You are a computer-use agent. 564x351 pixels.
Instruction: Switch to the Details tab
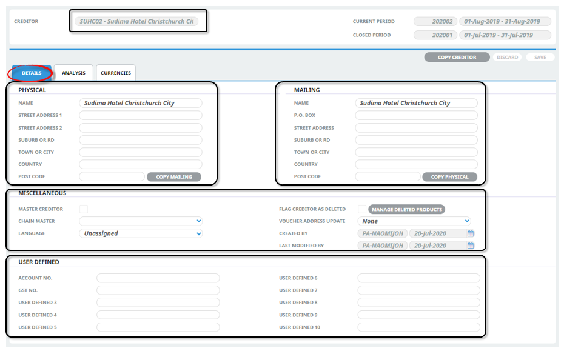click(x=32, y=73)
